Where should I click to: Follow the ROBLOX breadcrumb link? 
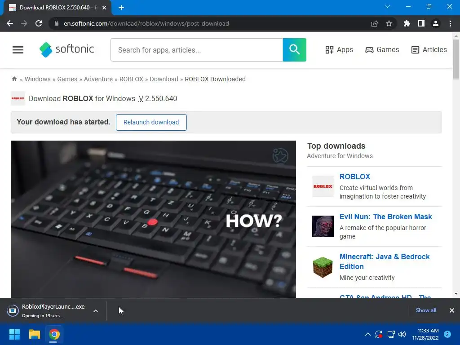131,79
